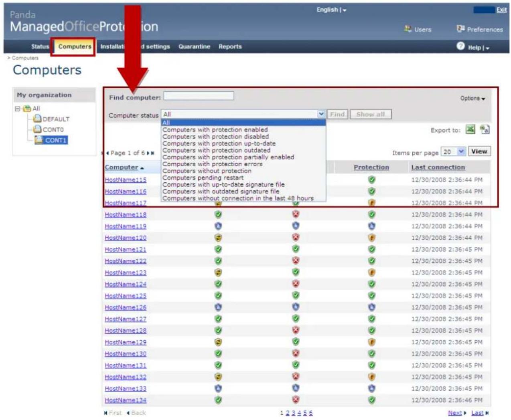The height and width of the screenshot is (420, 511).
Task: Go to page 3 in bottom pagination
Action: coord(293,413)
